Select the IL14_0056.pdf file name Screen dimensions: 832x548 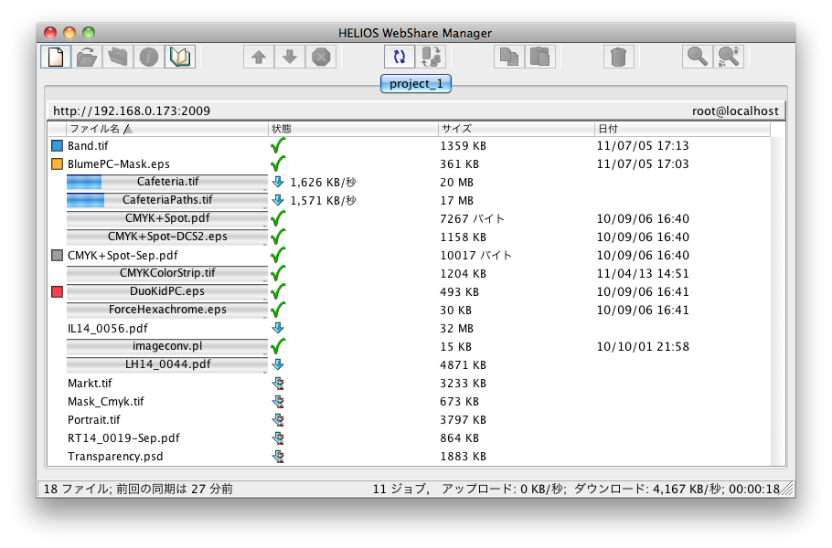coord(108,329)
